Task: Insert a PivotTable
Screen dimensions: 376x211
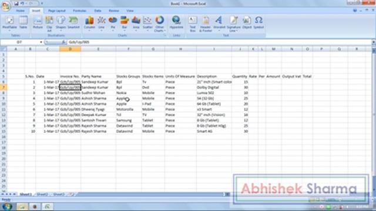Action: click(x=9, y=23)
